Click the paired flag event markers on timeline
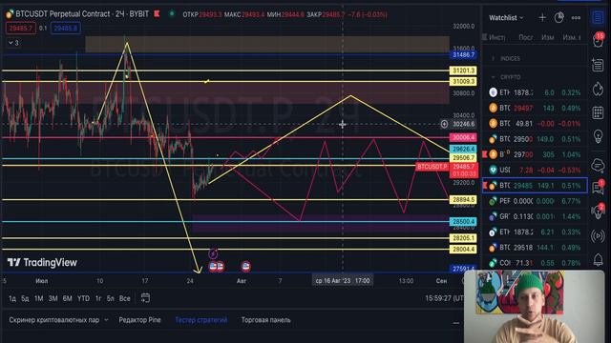 [x=217, y=267]
